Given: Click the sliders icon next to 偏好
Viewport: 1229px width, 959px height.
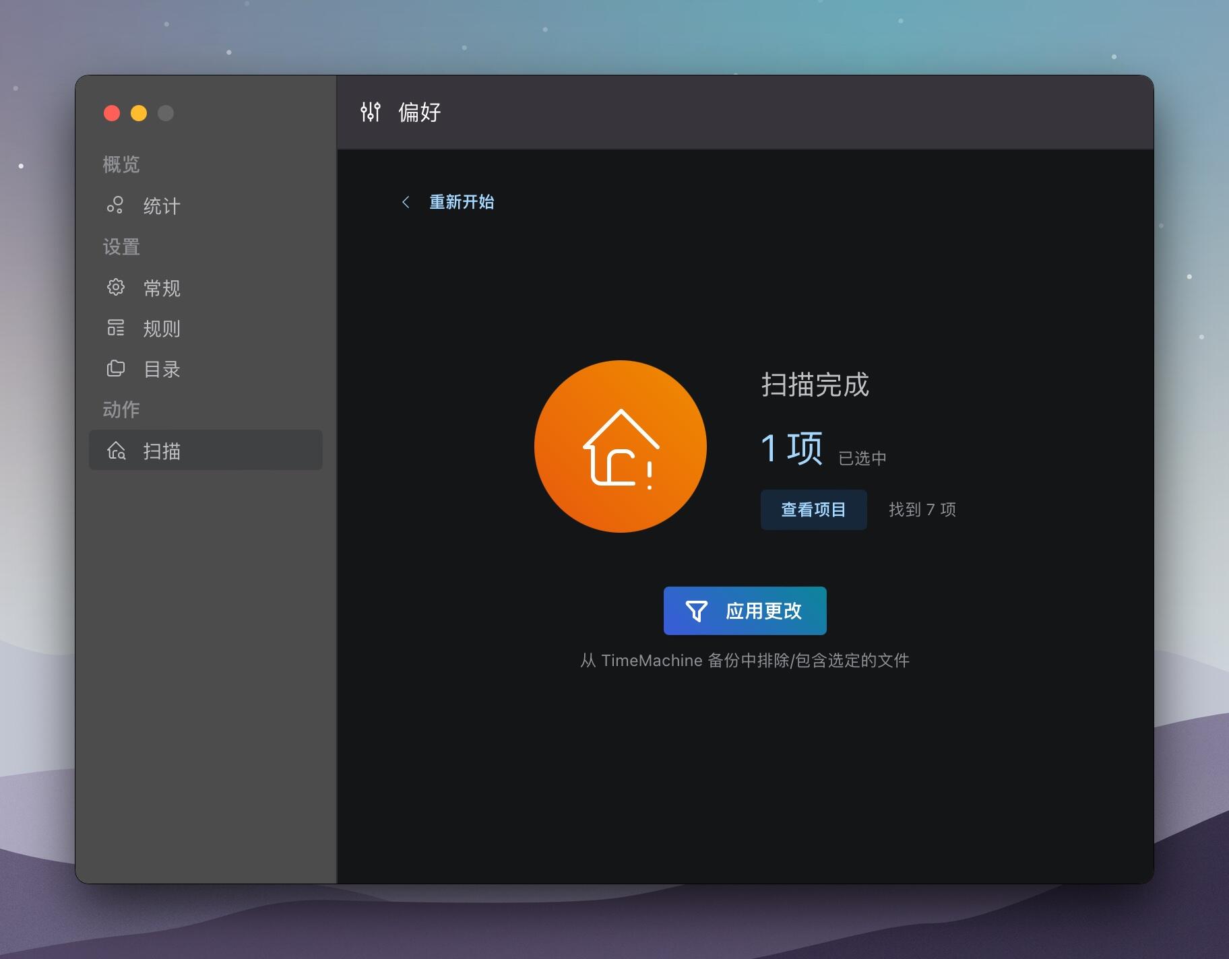Looking at the screenshot, I should click(x=370, y=112).
